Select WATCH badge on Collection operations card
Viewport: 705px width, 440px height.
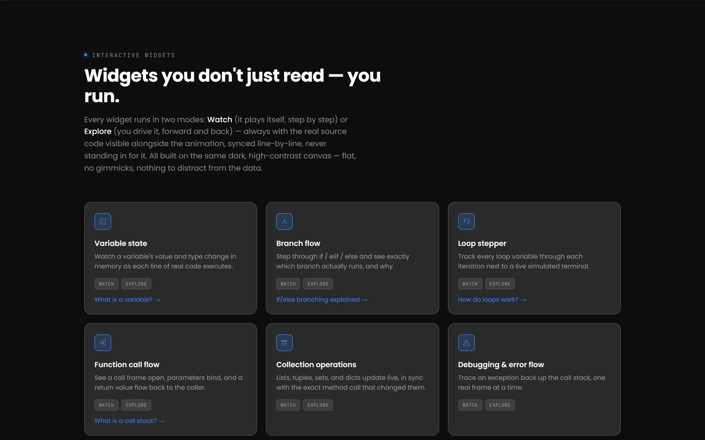[288, 405]
